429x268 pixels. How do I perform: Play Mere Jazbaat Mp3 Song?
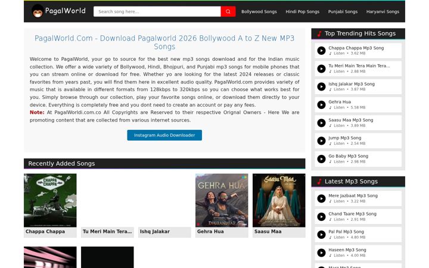click(x=321, y=198)
